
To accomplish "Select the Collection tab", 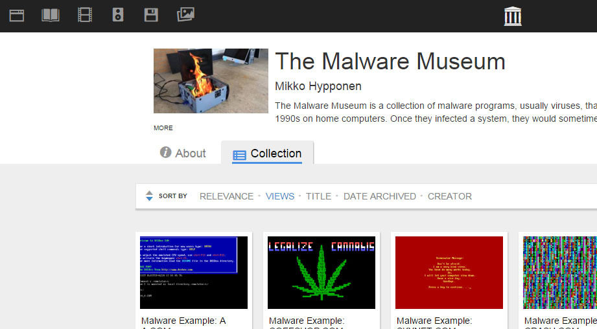I will click(267, 153).
